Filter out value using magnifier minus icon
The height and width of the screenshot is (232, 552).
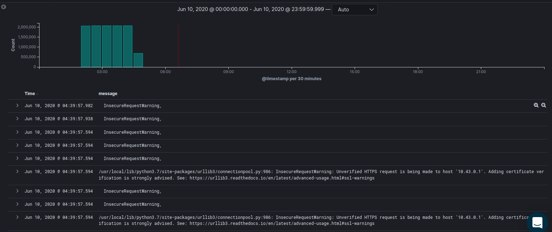[543, 105]
